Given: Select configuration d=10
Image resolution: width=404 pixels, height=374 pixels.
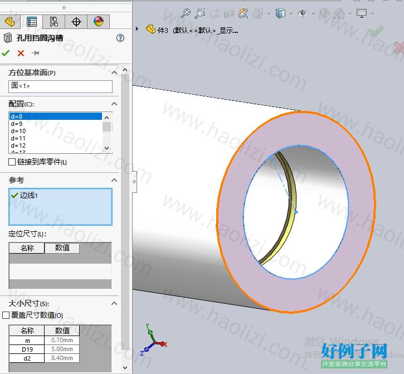Looking at the screenshot, I should pyautogui.click(x=56, y=131).
